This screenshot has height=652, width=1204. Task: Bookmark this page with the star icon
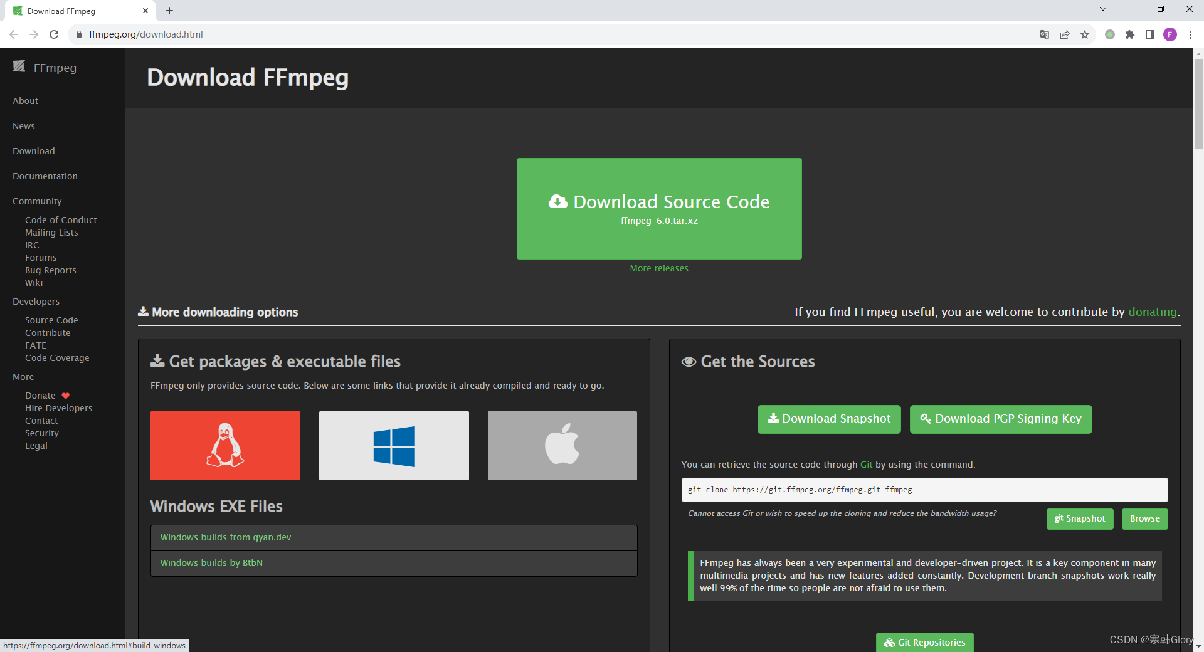tap(1085, 34)
